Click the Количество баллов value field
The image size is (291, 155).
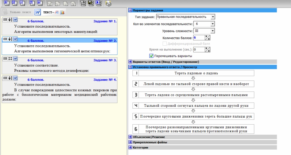point(199,38)
